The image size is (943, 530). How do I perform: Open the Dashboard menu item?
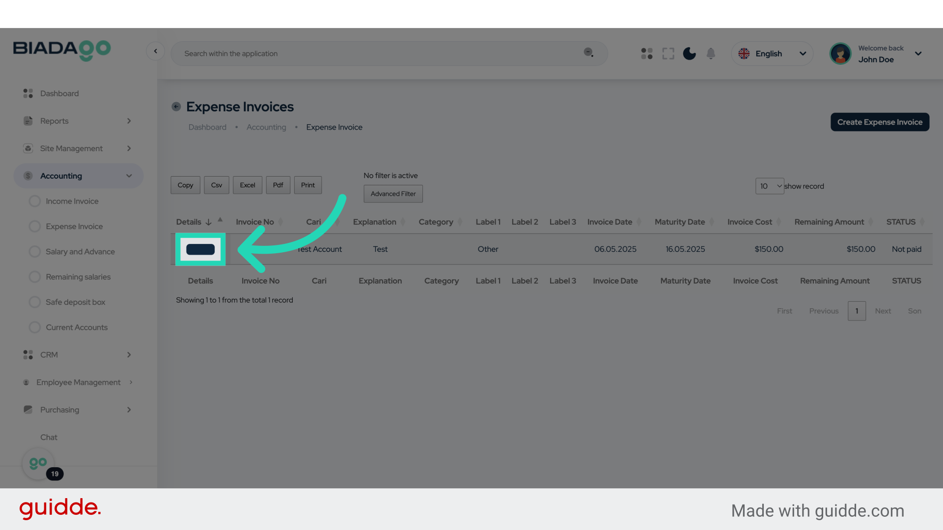click(59, 93)
